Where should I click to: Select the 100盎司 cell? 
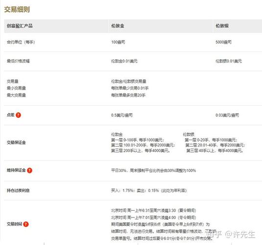click(118, 42)
